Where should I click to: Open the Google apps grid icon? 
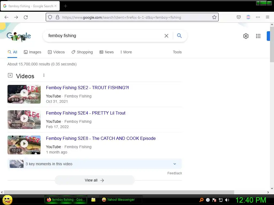point(258,36)
